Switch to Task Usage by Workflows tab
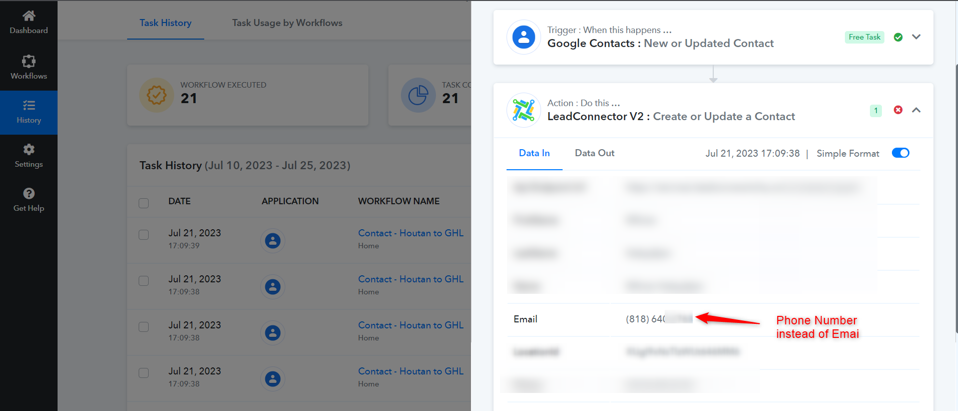 [287, 23]
